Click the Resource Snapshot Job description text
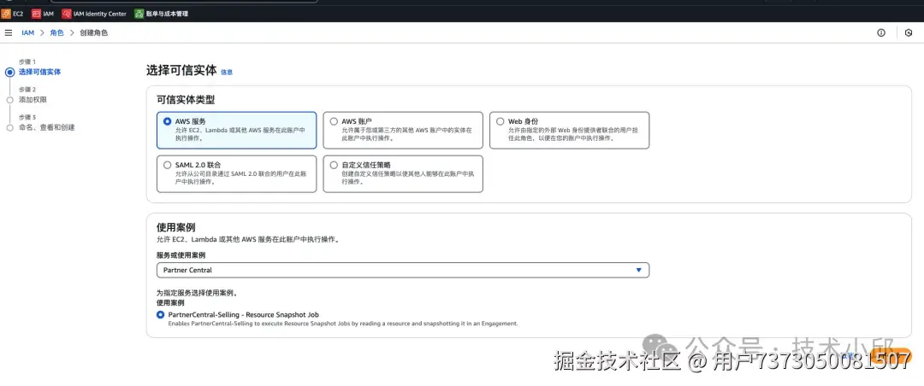This screenshot has height=386, width=924. [342, 323]
